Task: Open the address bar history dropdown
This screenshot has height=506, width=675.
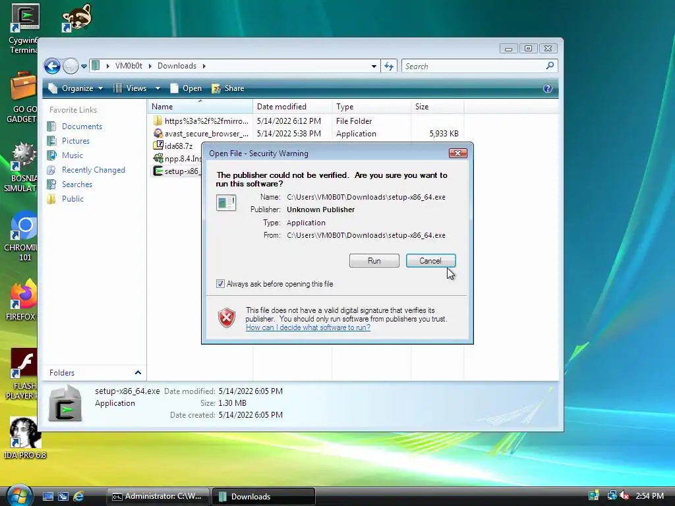Action: 374,67
